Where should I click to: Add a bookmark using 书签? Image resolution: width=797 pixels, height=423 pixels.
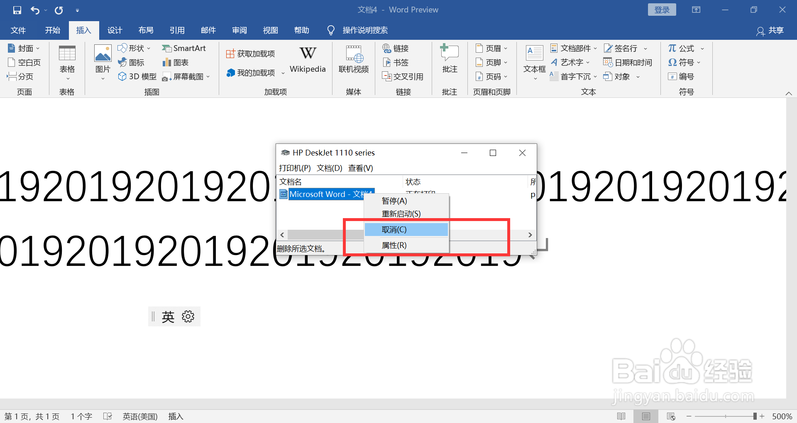396,62
